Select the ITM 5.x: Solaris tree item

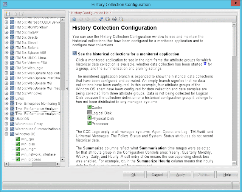[27, 47]
